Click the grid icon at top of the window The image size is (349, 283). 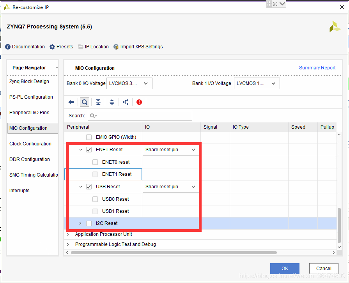click(x=269, y=4)
